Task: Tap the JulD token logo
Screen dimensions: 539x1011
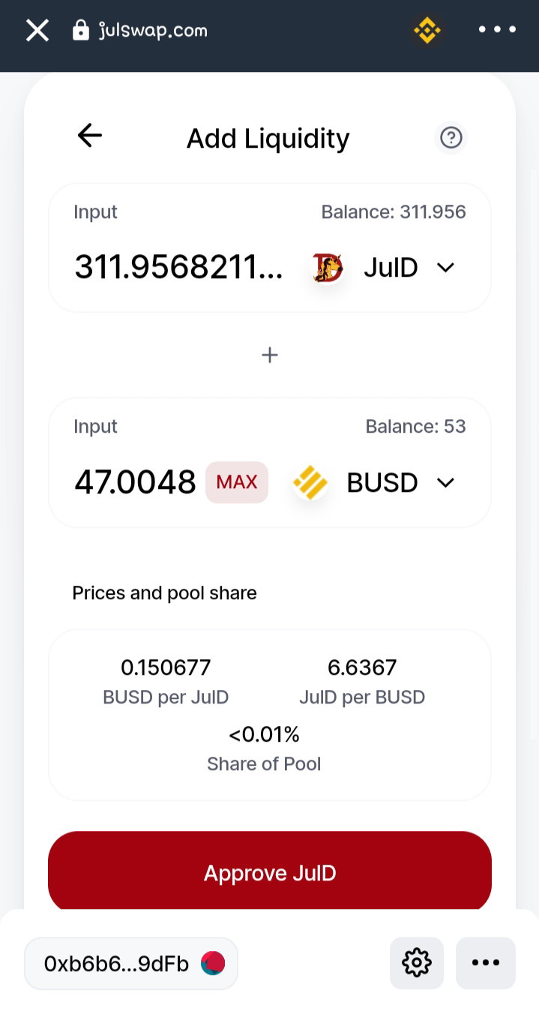Action: [328, 268]
